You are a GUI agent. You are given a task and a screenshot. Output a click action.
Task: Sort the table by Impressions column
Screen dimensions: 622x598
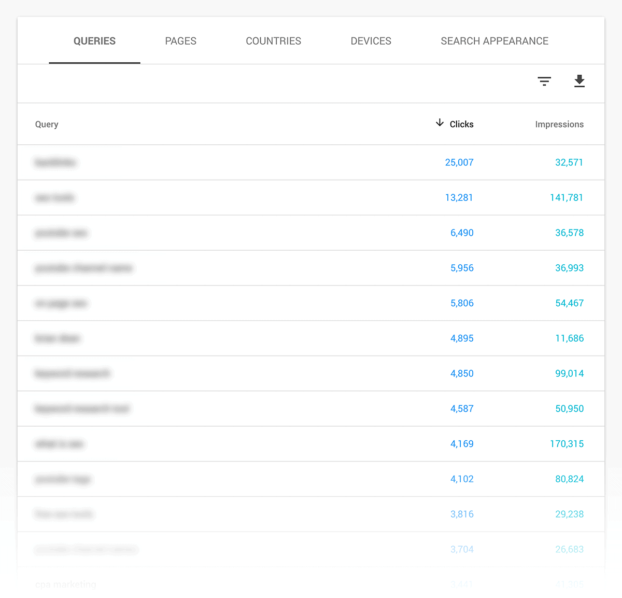coord(559,124)
